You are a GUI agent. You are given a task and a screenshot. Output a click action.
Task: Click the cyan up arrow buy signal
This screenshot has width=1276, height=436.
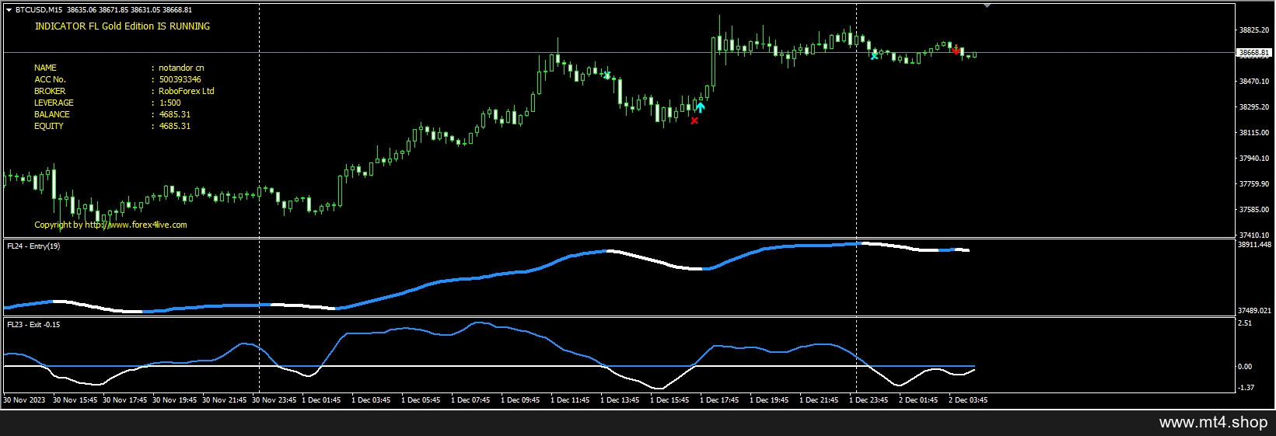pos(700,107)
